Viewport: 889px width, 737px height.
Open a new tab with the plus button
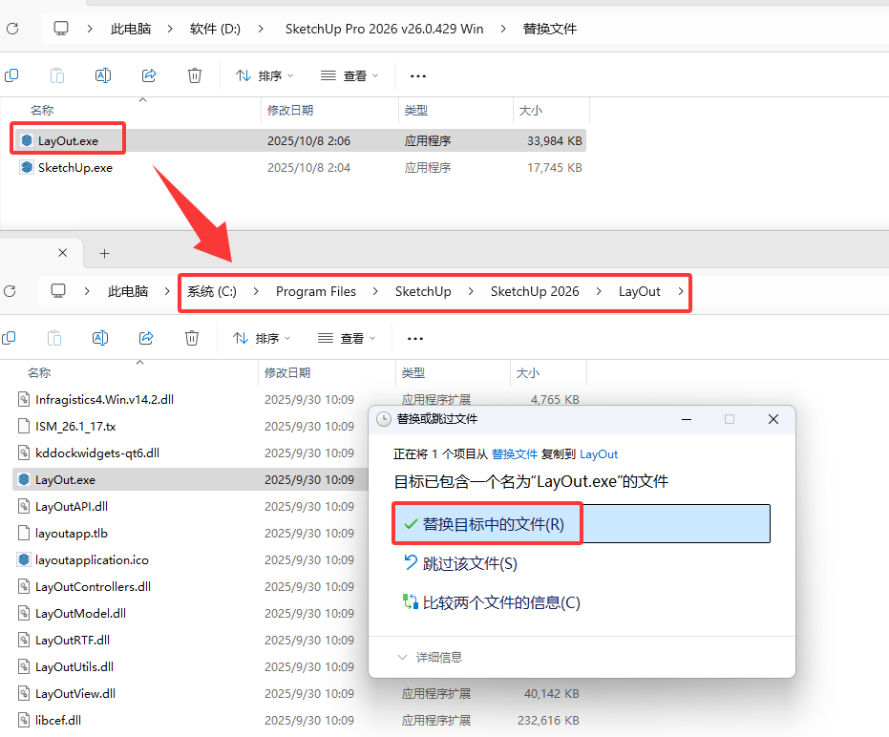point(105,253)
